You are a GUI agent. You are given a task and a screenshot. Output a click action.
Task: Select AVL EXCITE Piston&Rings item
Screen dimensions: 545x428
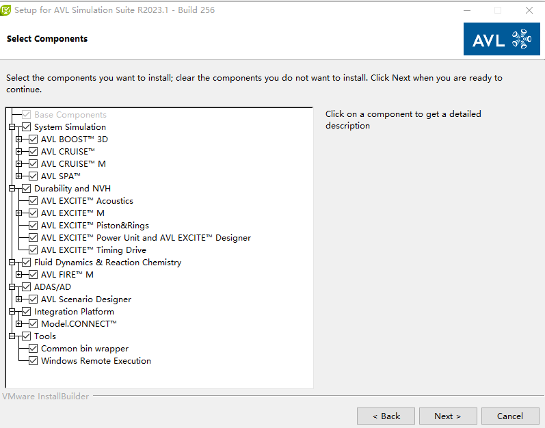click(95, 226)
